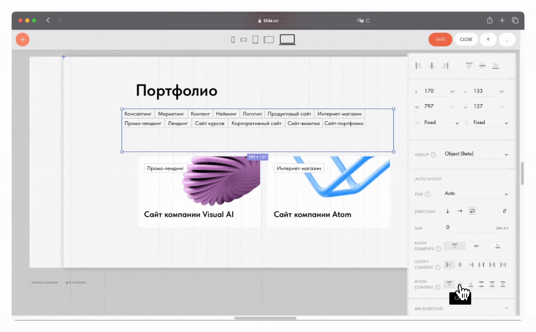Screen dimensions: 536x332
Task: Click the settings panel scrollbar
Action: (522, 173)
